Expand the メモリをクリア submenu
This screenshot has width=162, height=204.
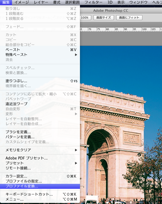coord(40,150)
